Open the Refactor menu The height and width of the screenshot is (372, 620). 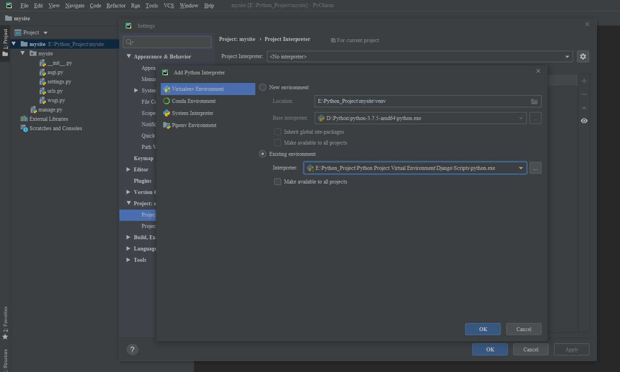(116, 5)
